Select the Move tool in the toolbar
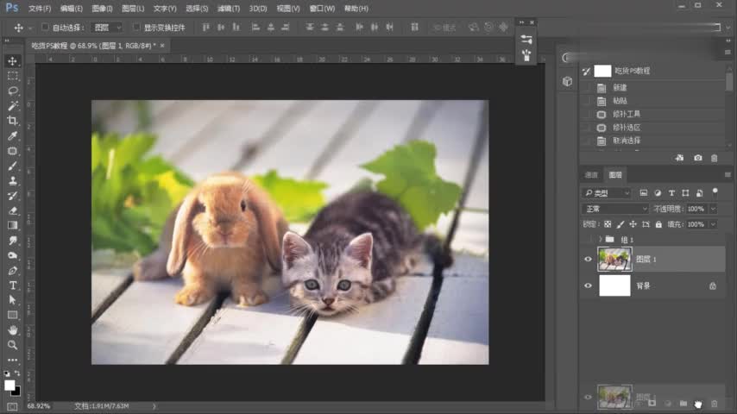 [13, 61]
